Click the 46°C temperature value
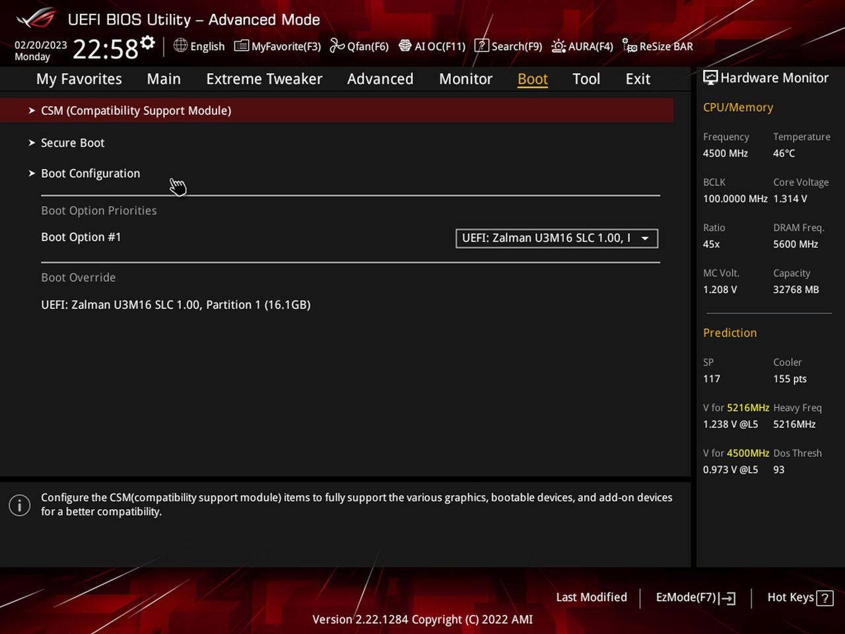The height and width of the screenshot is (634, 845). [x=784, y=153]
